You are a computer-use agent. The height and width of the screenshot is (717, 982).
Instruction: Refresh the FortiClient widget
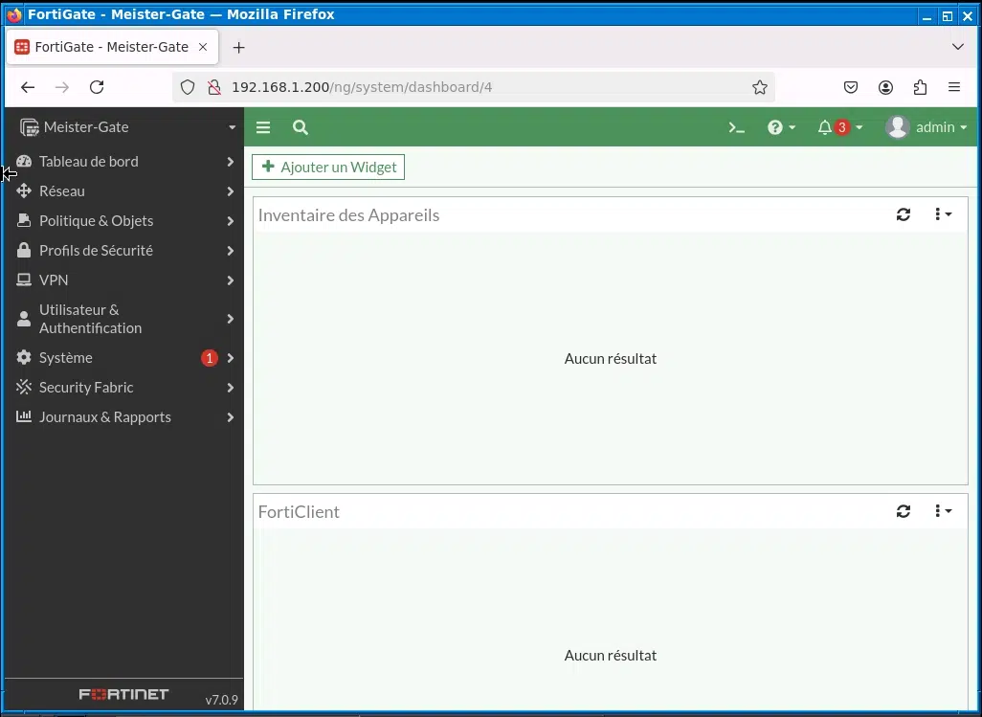click(x=903, y=511)
